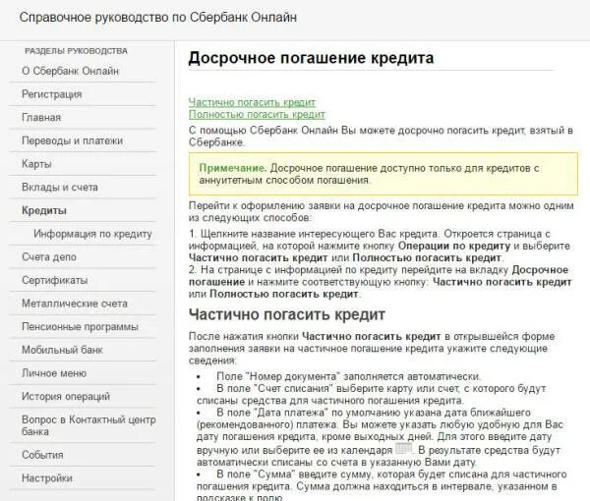Click the 'В поле "Дата платежа"' bullet line
Image resolution: width=590 pixels, height=501 pixels.
380,437
